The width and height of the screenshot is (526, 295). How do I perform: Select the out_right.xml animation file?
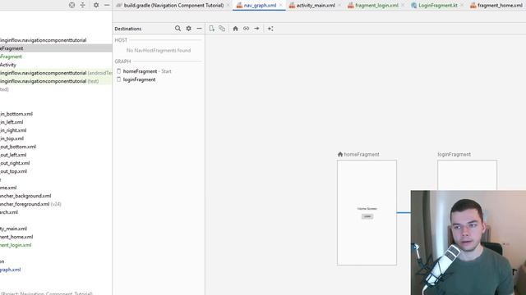[15, 163]
